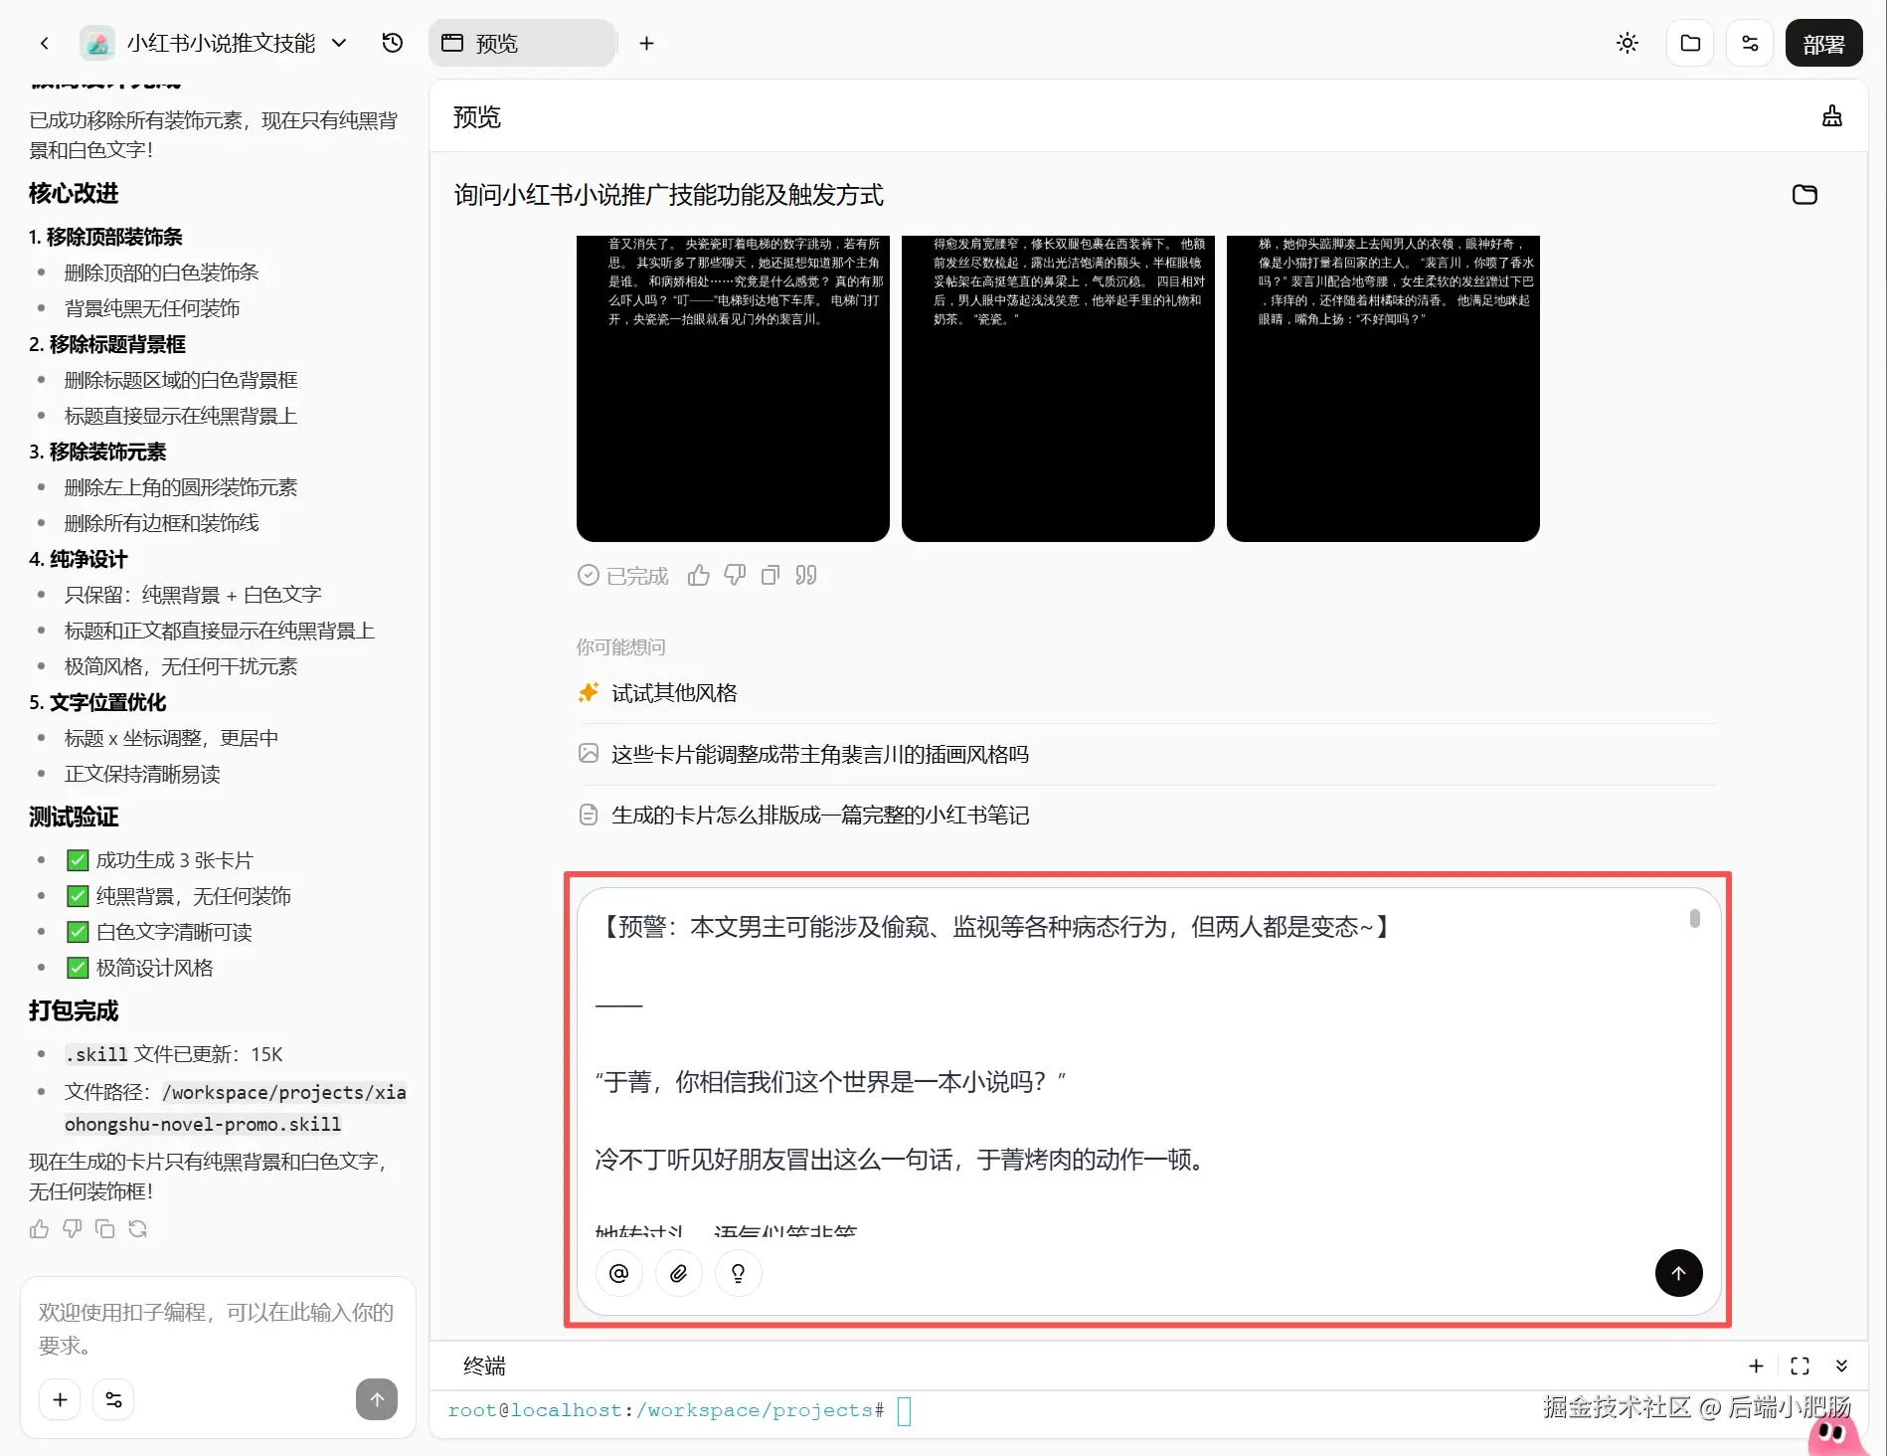Click the plus button in left chat input
Screen dimensions: 1887x1456
click(x=60, y=1399)
